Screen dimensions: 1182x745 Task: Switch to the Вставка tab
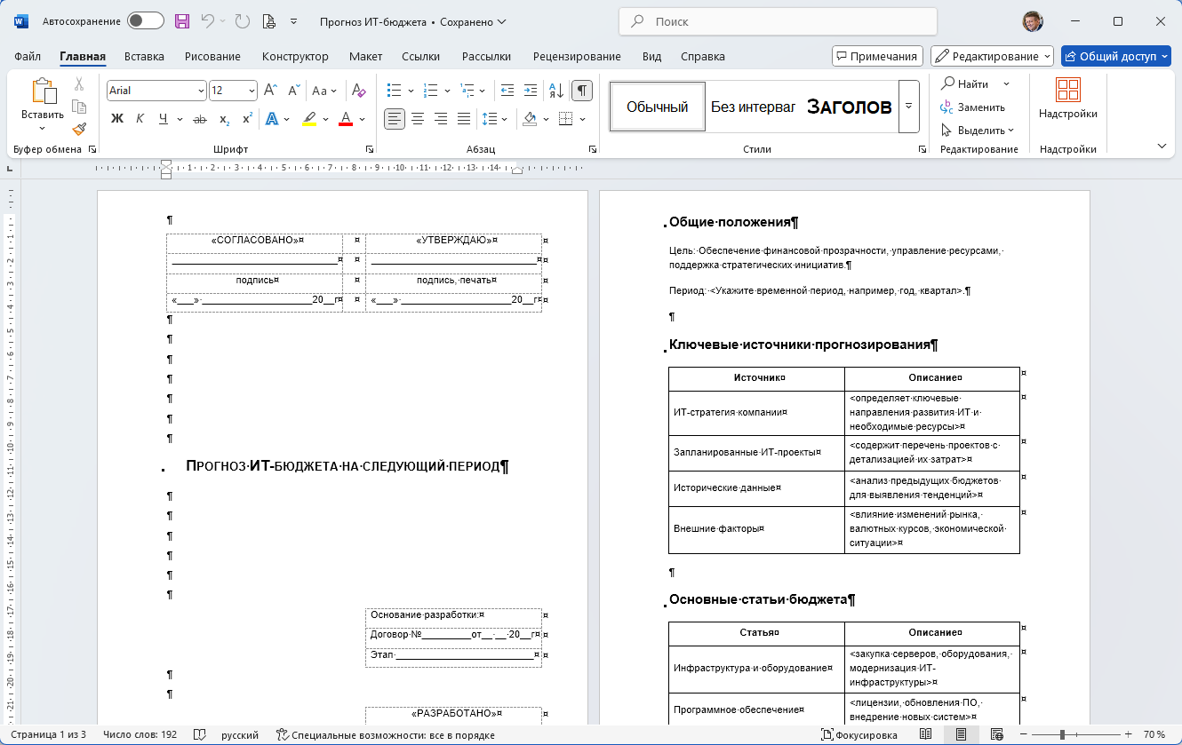pyautogui.click(x=144, y=56)
